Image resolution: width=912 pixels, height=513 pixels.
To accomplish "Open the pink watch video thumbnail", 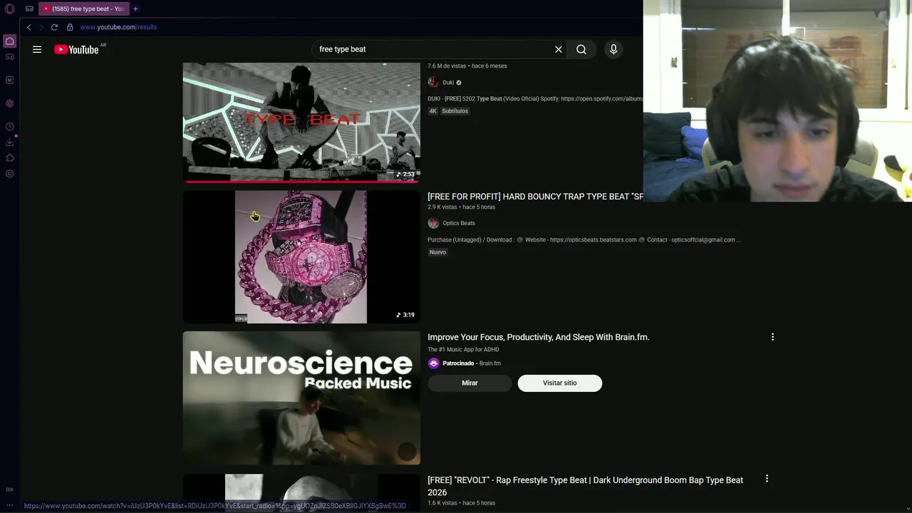I will [x=301, y=256].
